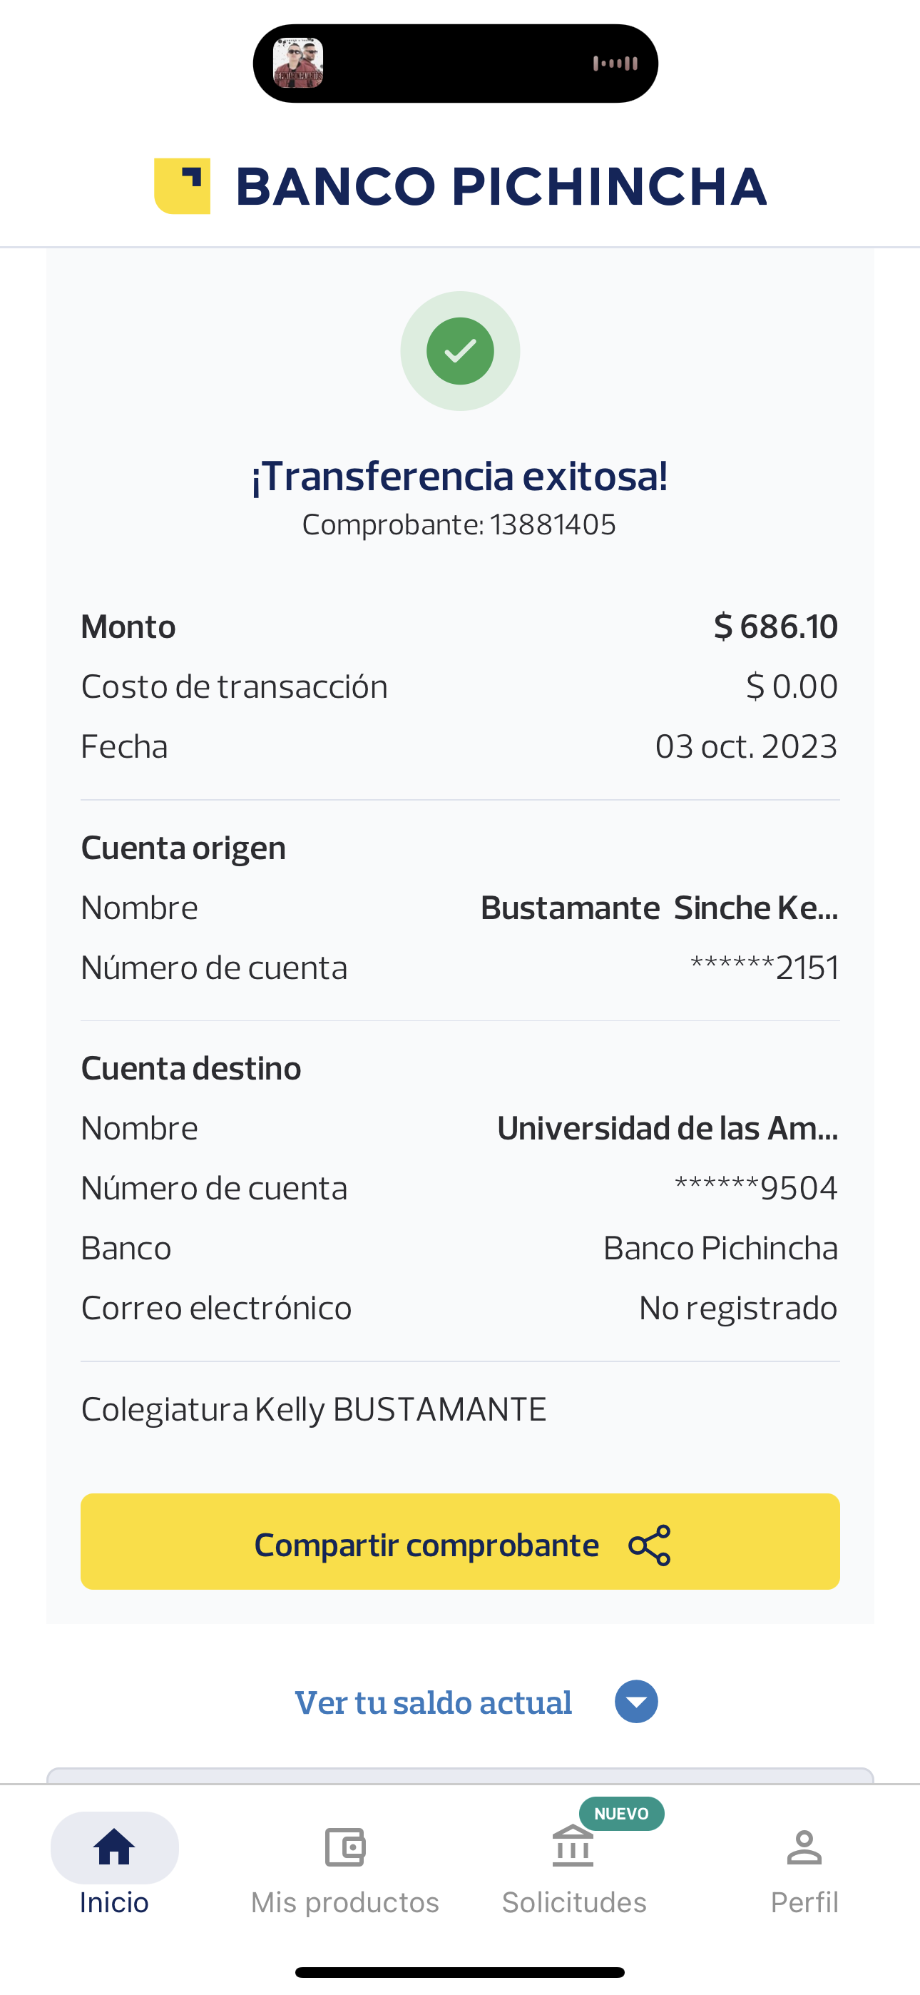Image resolution: width=920 pixels, height=1995 pixels.
Task: Tap the BANCO PICHINCHA header title
Action: pyautogui.click(x=501, y=187)
